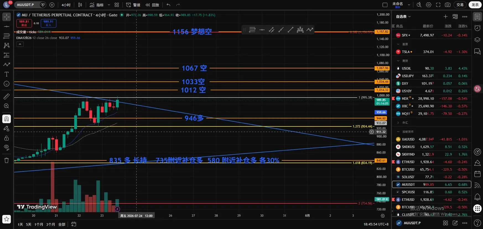483x229 pixels.
Task: Select the 3个月 time range
Action: pyautogui.click(x=51, y=224)
